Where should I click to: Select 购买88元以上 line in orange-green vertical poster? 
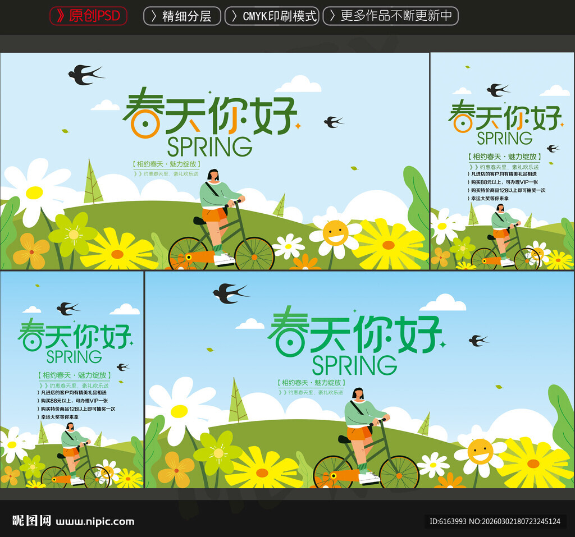click(x=503, y=182)
